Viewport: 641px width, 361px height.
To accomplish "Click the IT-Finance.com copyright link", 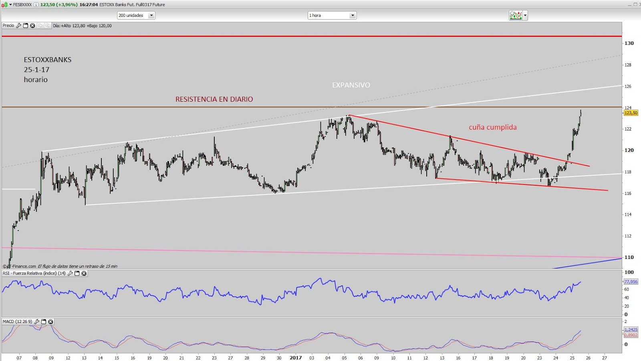I will click(19, 266).
